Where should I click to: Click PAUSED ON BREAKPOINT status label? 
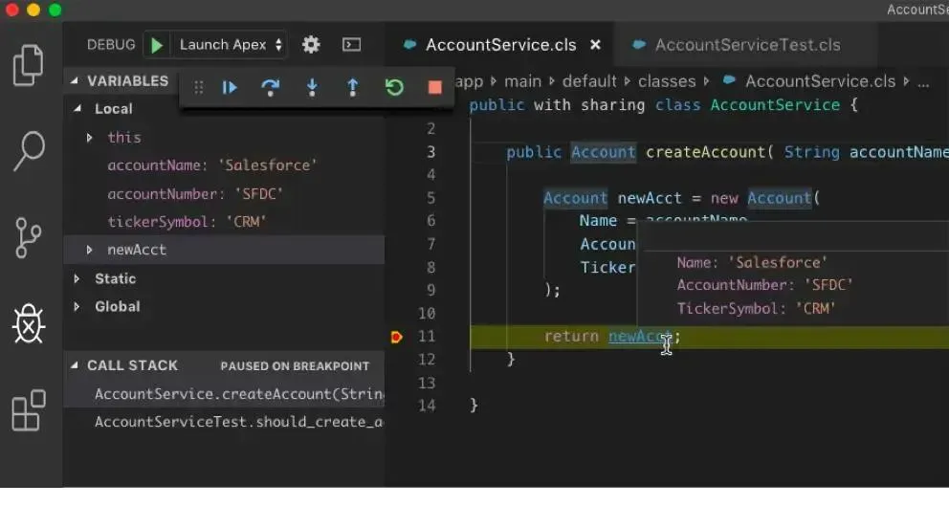coord(295,366)
